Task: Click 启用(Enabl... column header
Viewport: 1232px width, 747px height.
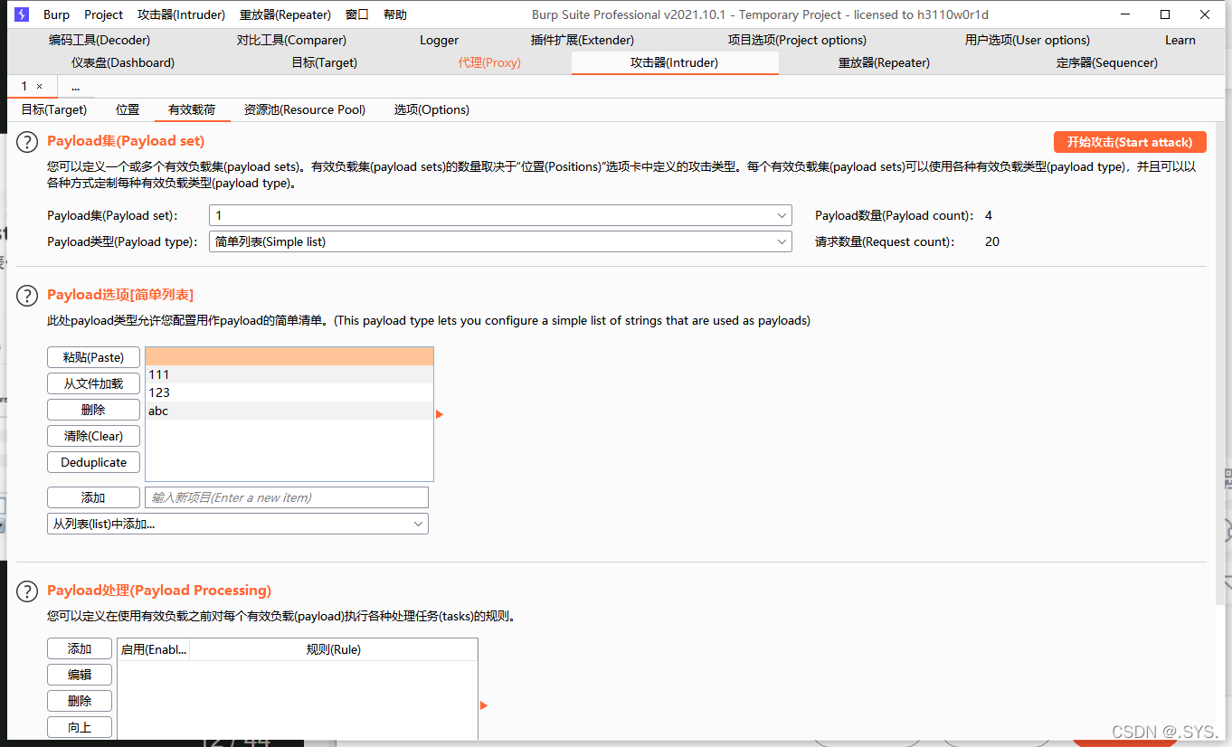Action: tap(154, 649)
